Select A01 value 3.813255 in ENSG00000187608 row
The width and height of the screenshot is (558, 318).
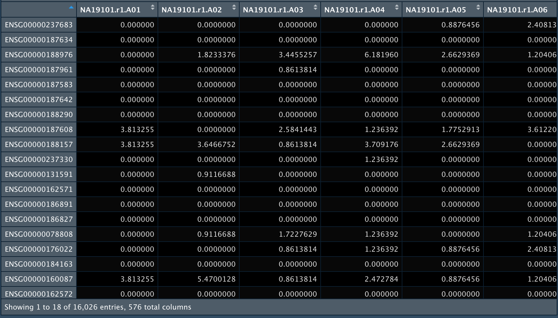pyautogui.click(x=137, y=129)
